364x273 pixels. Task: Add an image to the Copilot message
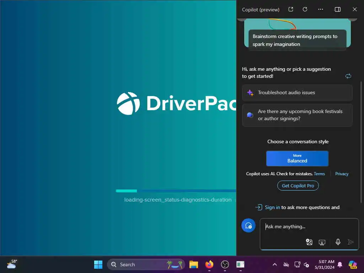pyautogui.click(x=309, y=242)
